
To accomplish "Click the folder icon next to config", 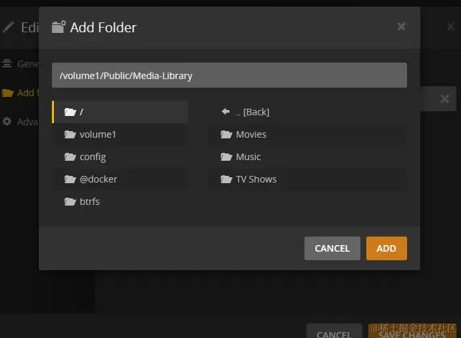I will pos(70,157).
